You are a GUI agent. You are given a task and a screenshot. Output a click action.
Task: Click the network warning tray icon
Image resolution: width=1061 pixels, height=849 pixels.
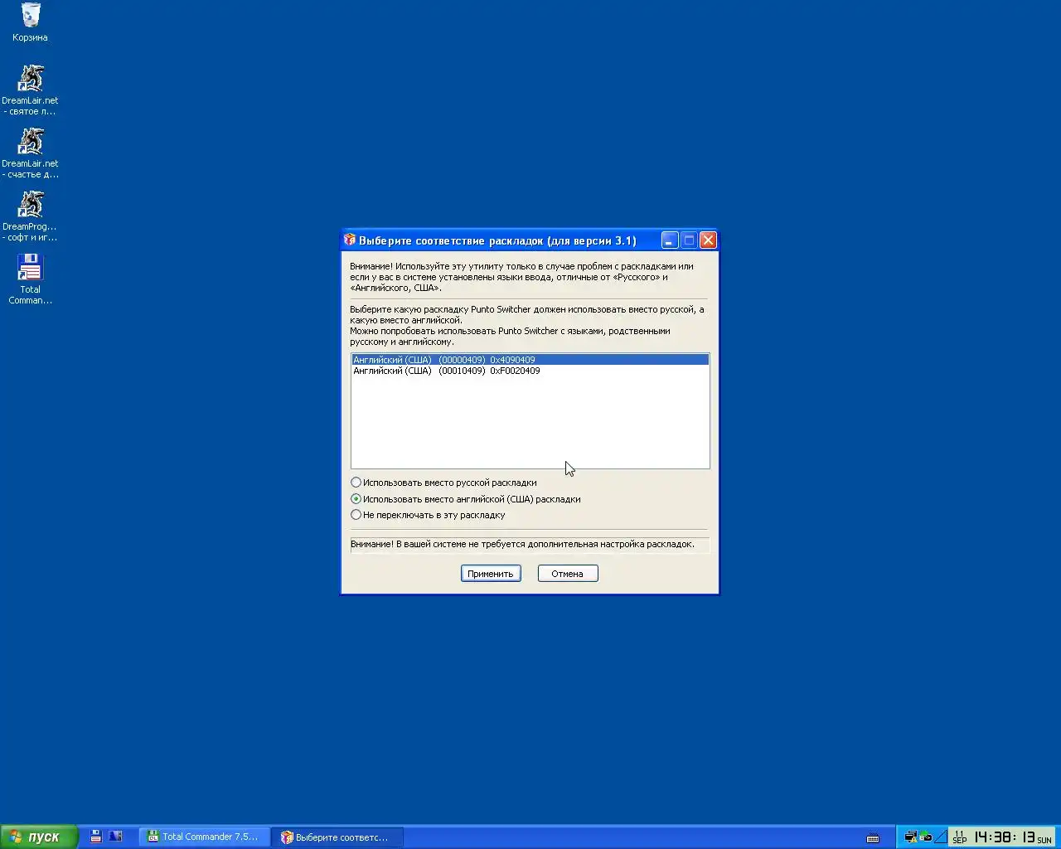911,837
